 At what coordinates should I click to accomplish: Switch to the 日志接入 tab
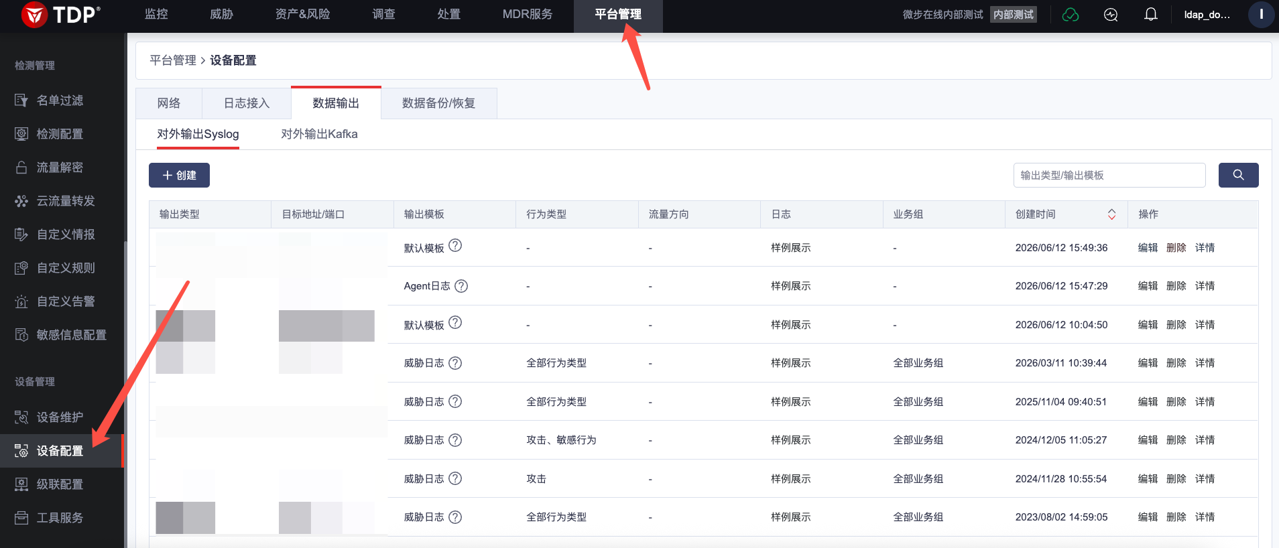click(247, 103)
